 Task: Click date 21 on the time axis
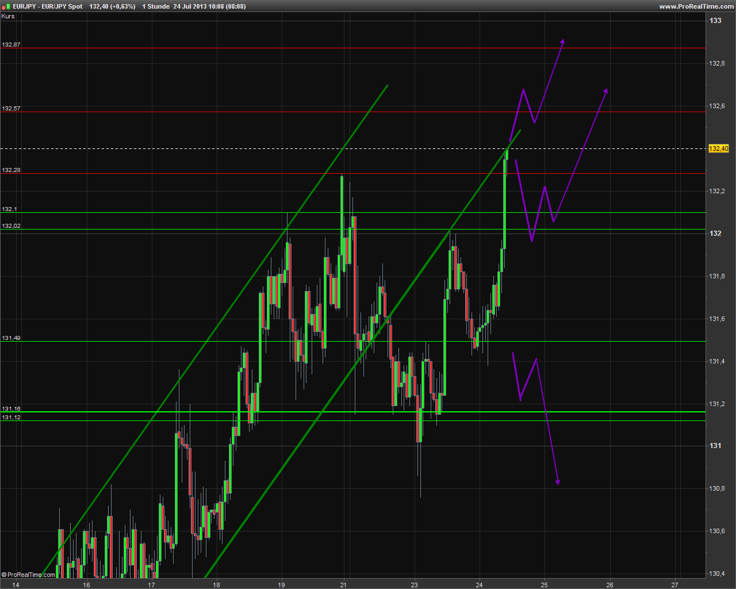point(344,585)
